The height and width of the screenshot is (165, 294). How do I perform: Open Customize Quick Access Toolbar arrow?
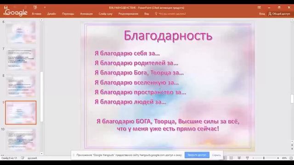point(45,7)
